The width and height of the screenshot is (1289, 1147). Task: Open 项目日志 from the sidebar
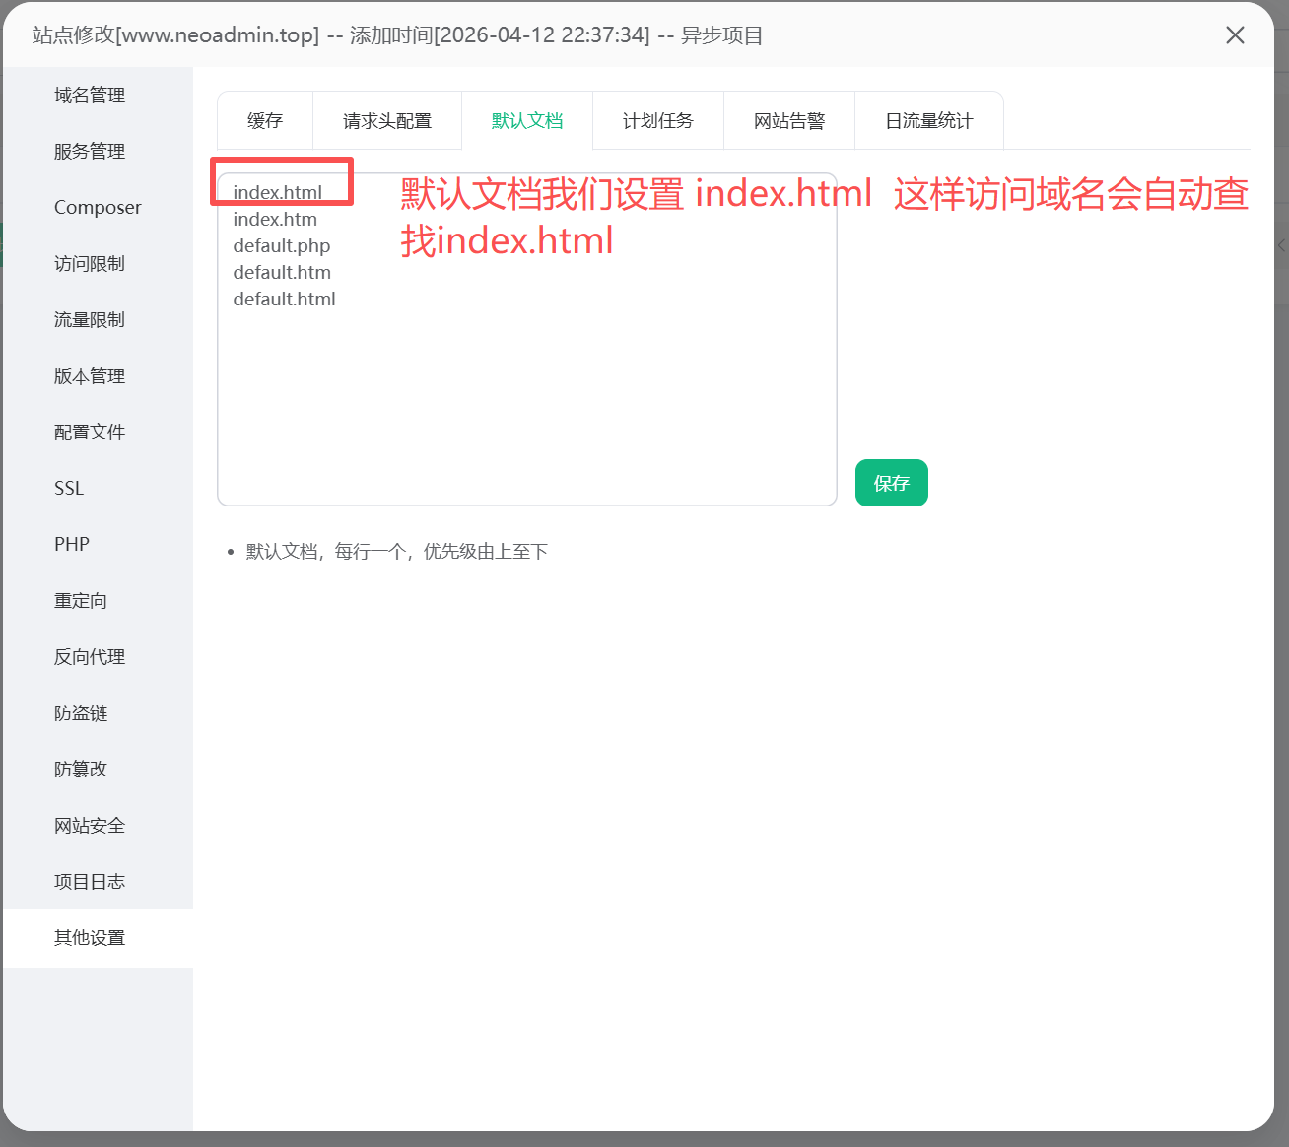[x=90, y=882]
